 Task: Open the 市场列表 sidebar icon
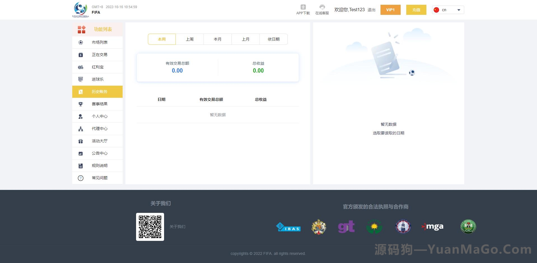tap(81, 42)
